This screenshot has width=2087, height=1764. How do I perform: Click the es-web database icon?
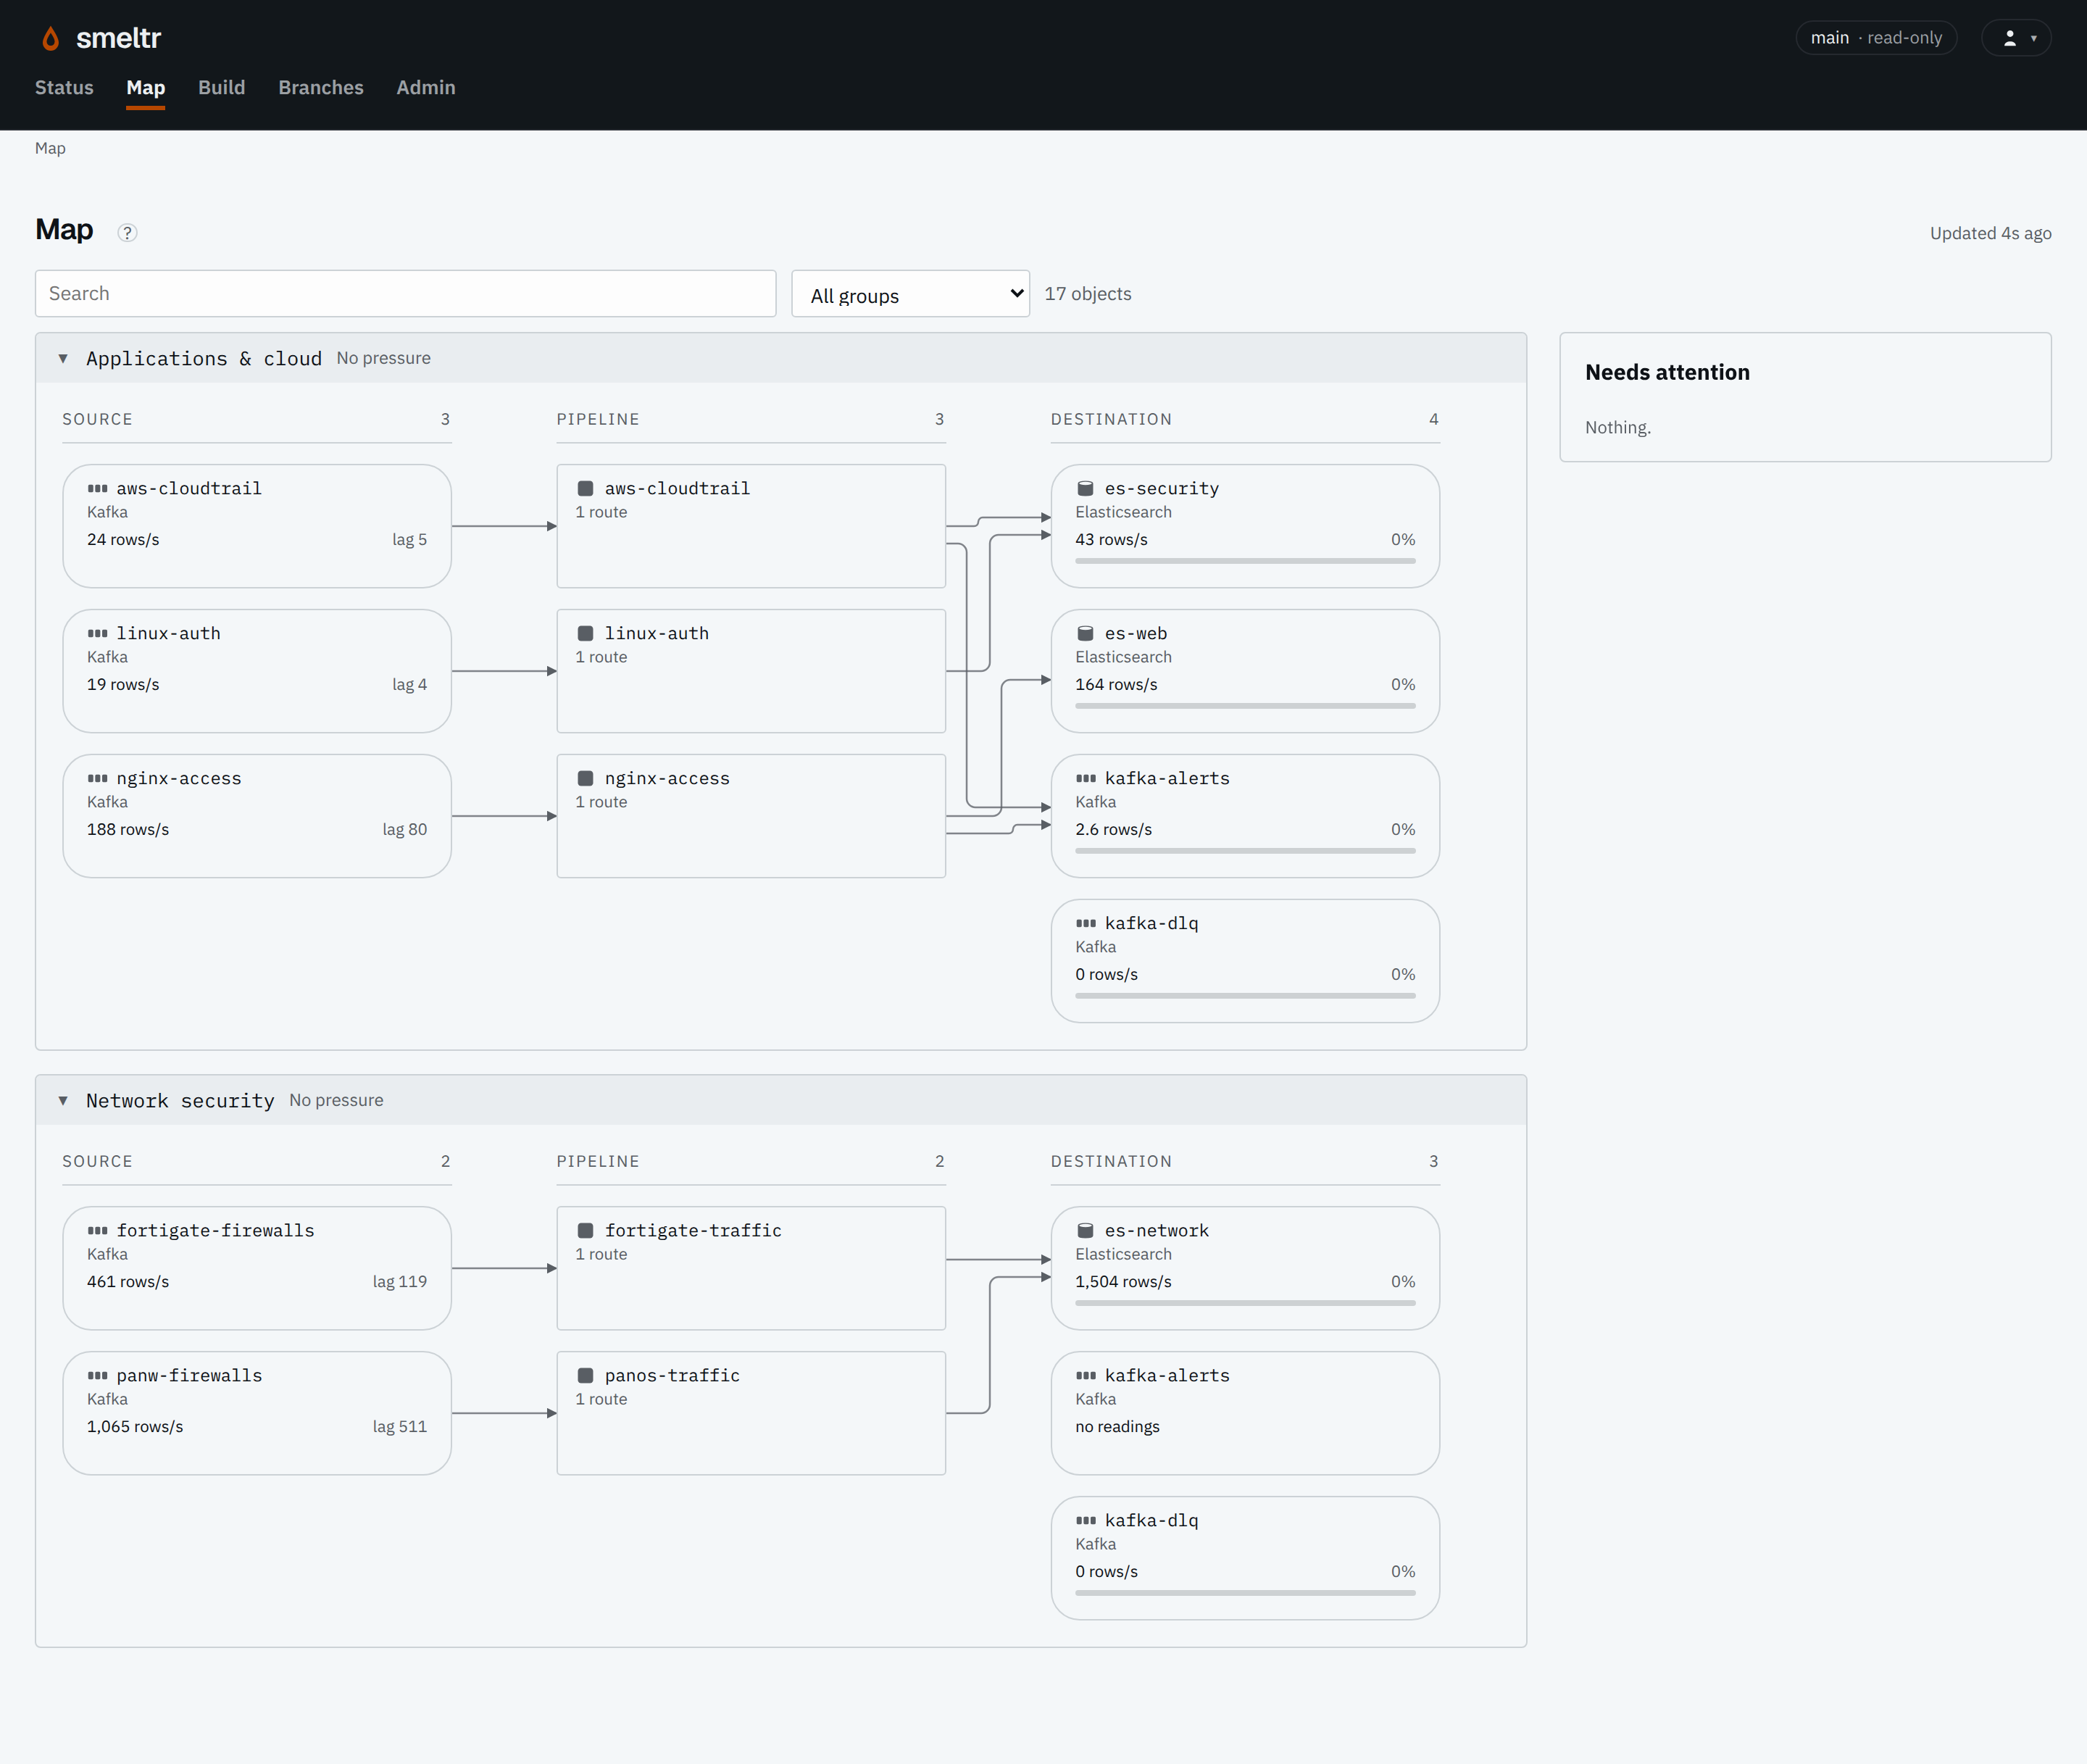point(1085,634)
